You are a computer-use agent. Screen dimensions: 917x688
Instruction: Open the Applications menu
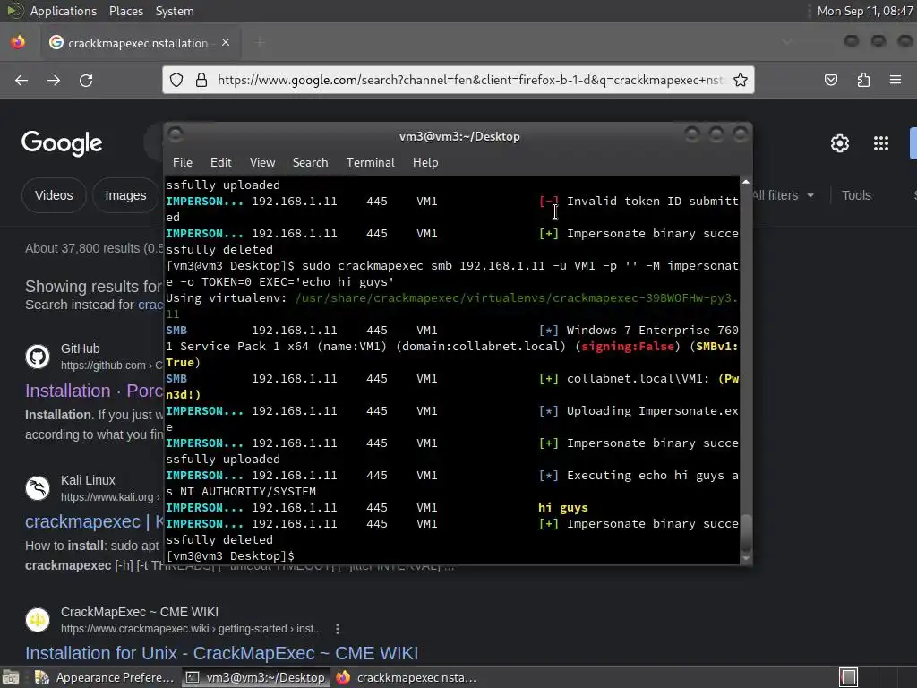tap(64, 11)
